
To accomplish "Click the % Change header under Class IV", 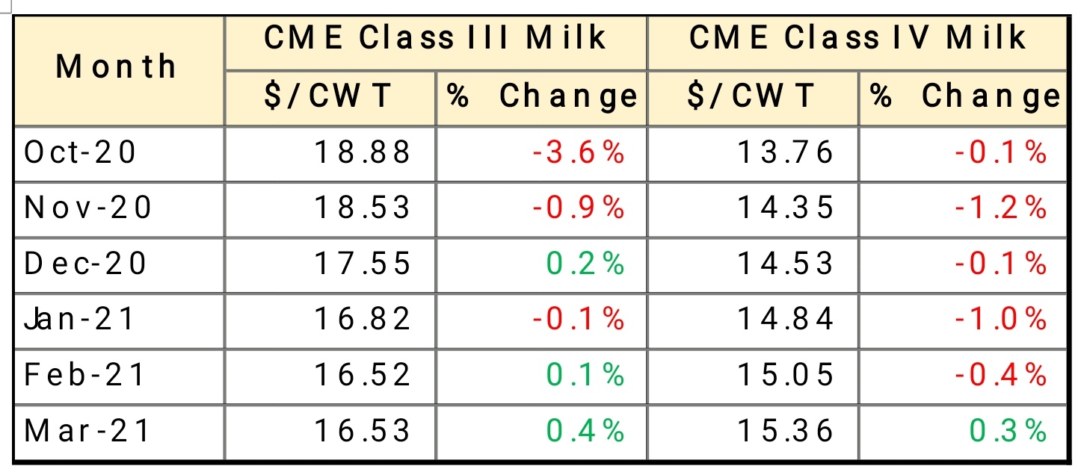I will point(964,97).
